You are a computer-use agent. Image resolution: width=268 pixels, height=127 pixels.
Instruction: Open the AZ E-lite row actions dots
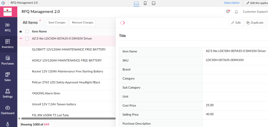pyautogui.click(x=21, y=38)
